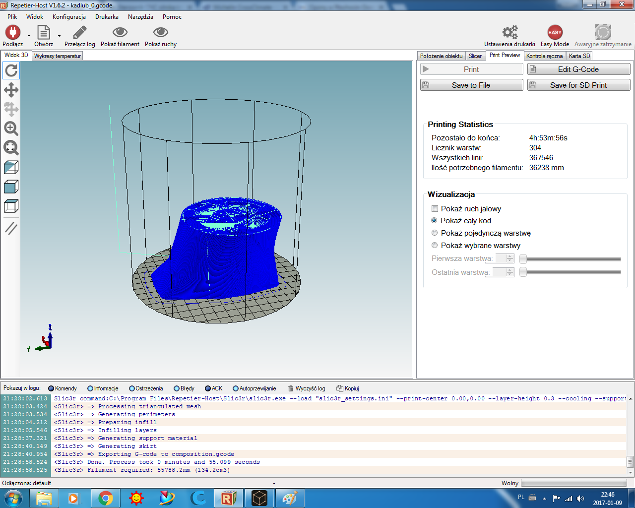Select Pokaż pojedynczą warstwę radio option
The width and height of the screenshot is (635, 508).
tap(435, 233)
